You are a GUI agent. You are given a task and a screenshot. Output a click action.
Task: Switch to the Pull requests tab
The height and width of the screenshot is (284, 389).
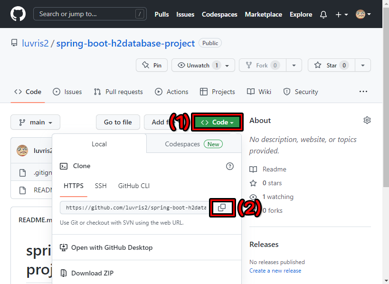click(118, 92)
